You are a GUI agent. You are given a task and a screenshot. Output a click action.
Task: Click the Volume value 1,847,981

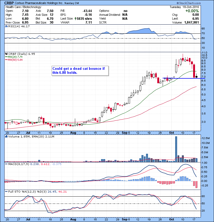pos(192,22)
